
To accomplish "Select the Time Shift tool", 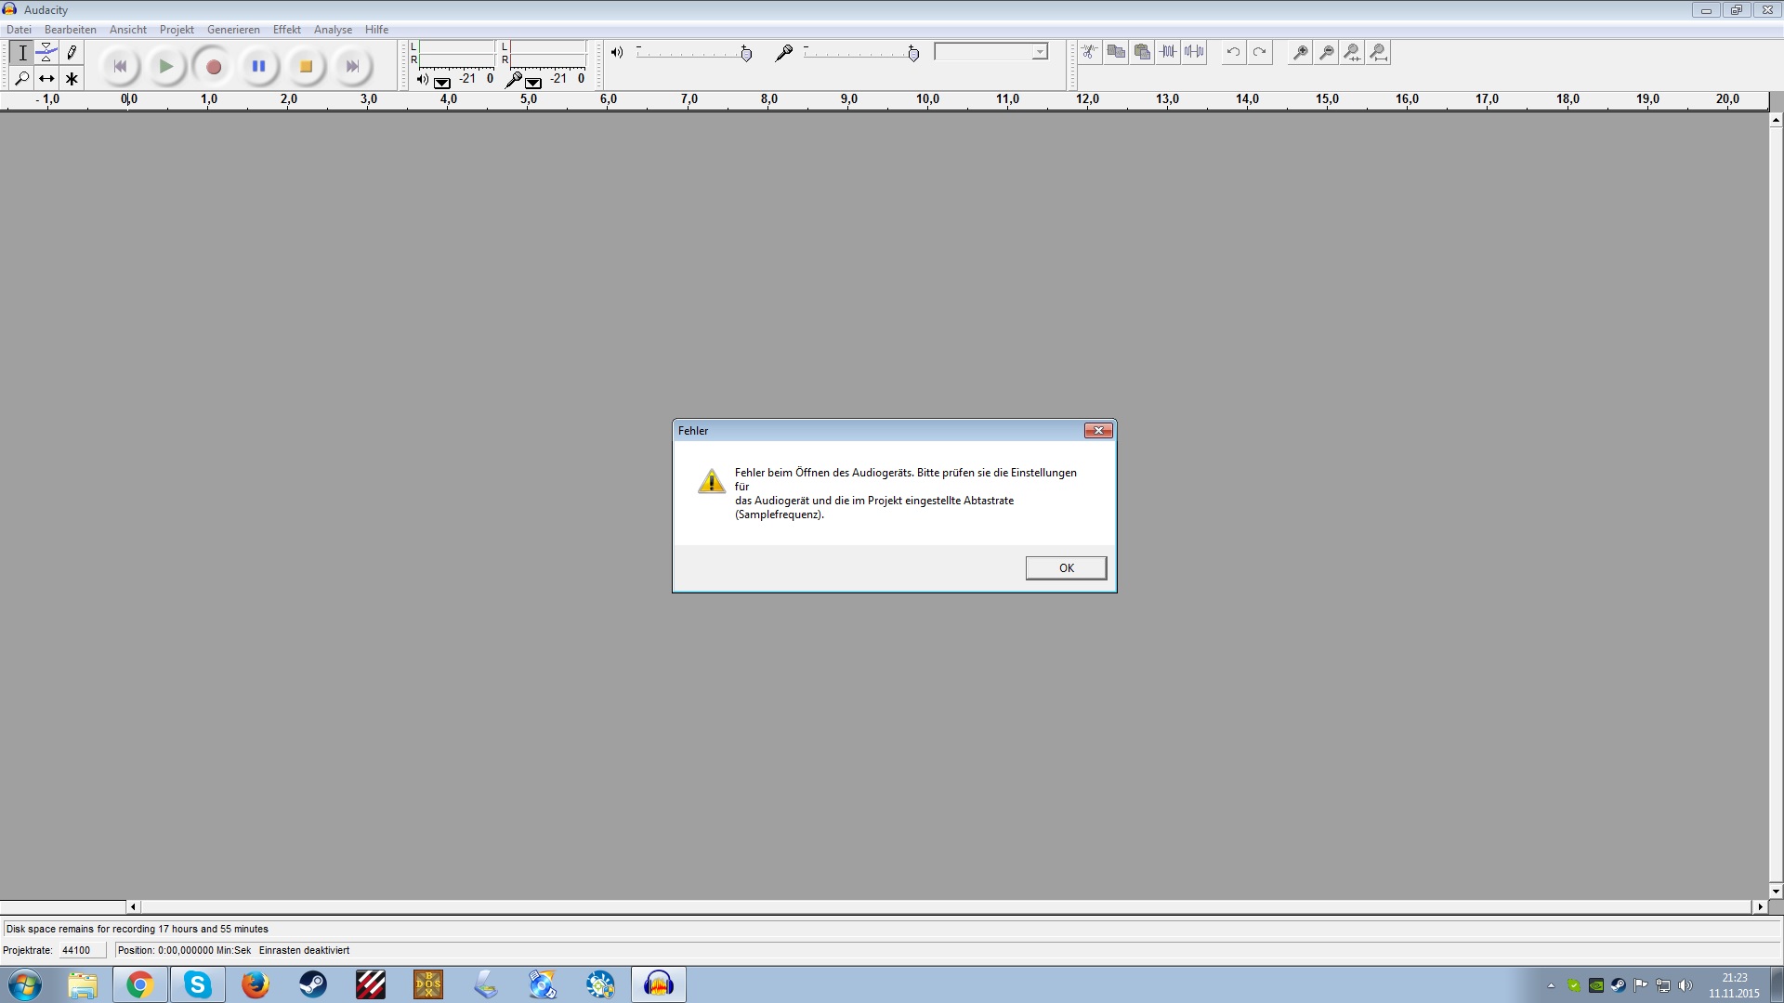I will coord(46,79).
